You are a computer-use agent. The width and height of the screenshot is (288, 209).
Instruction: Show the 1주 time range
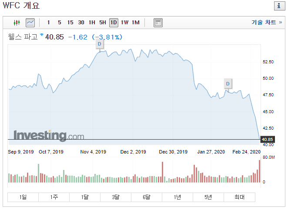click(x=54, y=197)
